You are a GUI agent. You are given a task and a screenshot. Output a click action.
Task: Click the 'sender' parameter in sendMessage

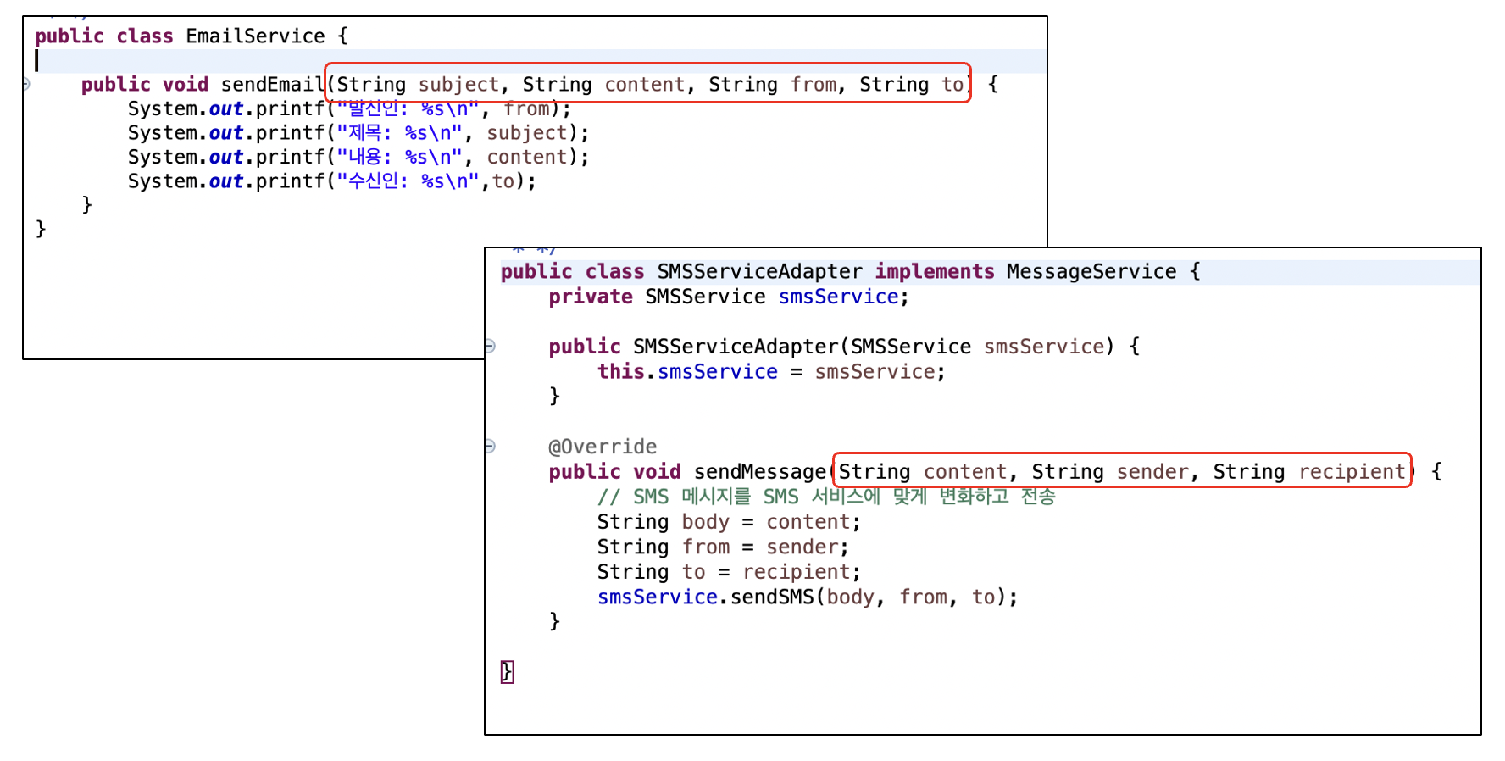click(1152, 472)
